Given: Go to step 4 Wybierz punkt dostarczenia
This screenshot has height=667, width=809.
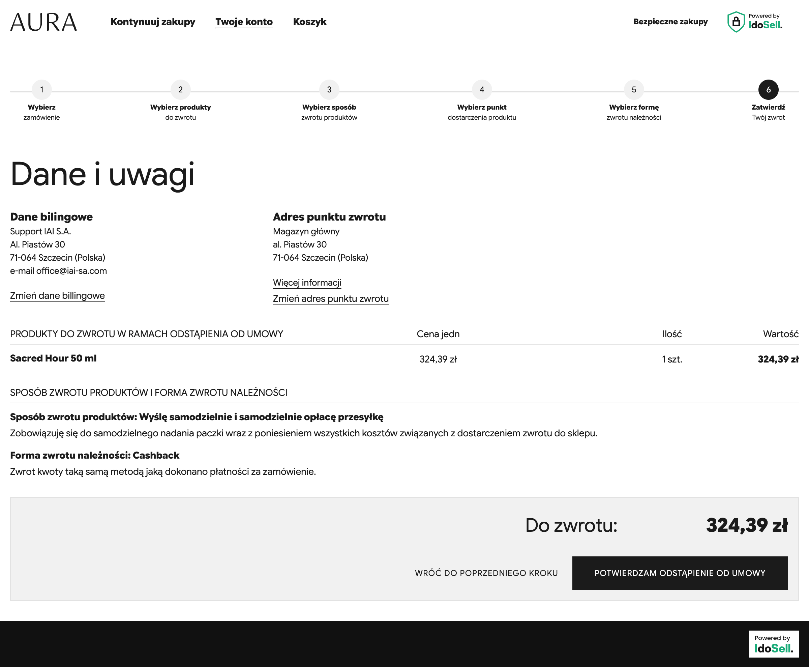Looking at the screenshot, I should (x=482, y=101).
